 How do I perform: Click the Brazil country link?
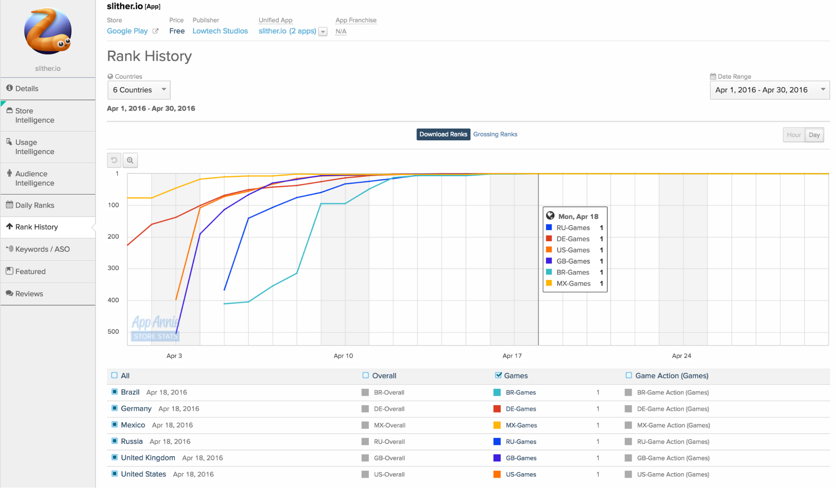[x=130, y=392]
